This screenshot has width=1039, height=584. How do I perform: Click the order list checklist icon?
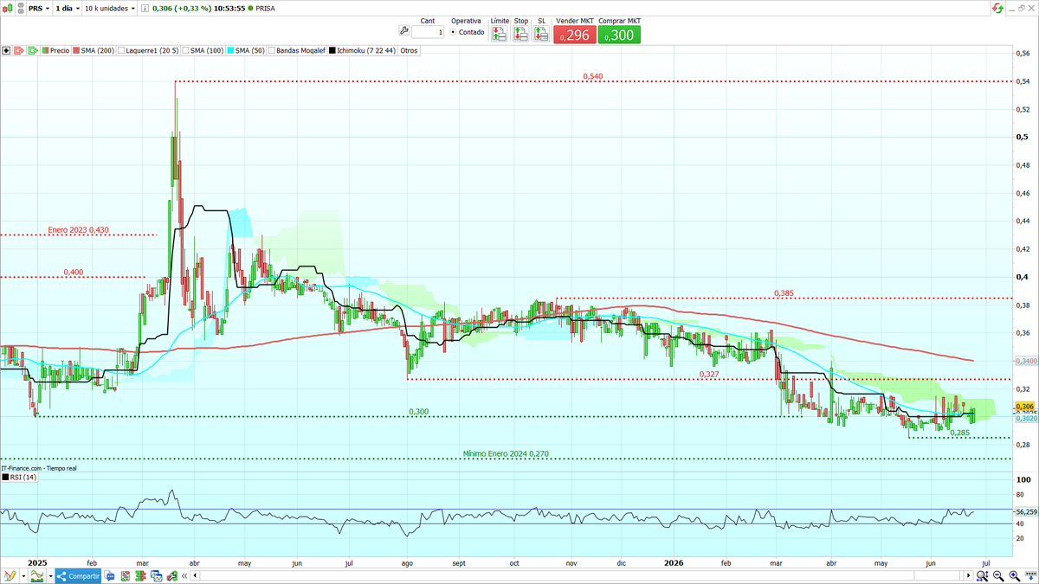[125, 575]
